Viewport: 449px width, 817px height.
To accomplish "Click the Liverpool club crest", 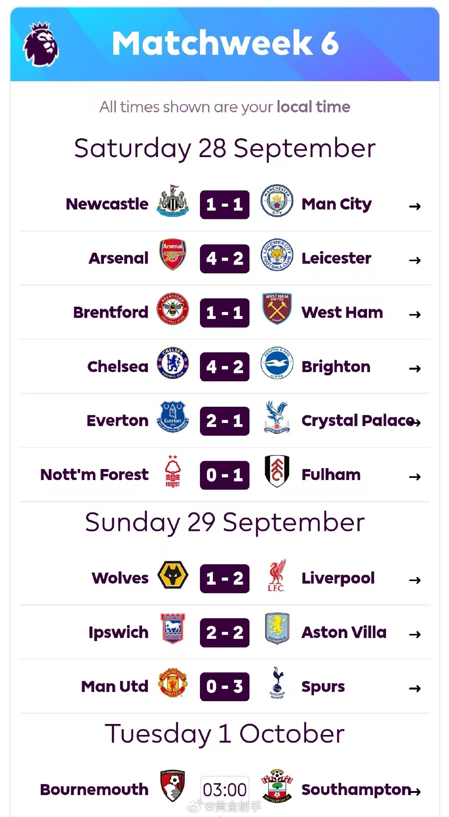I will point(277,575).
